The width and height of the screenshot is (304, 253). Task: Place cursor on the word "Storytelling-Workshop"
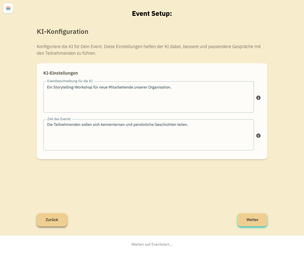click(x=71, y=87)
